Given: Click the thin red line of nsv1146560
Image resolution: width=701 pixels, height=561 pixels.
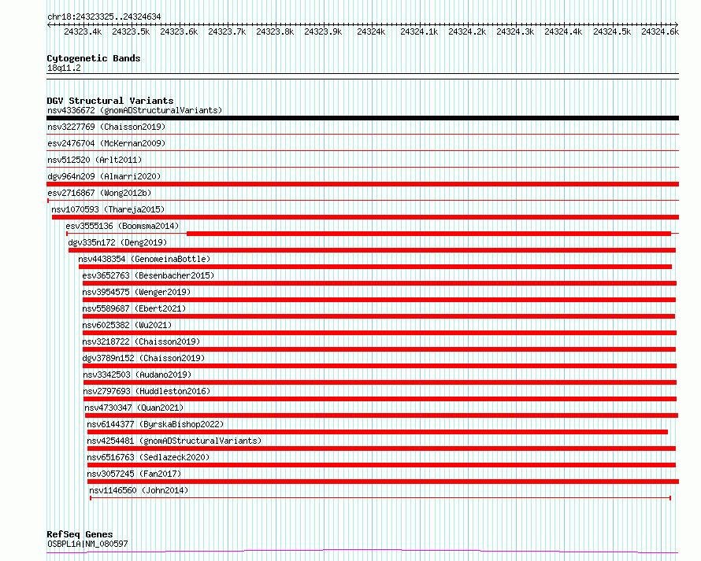Looking at the screenshot, I should coord(380,498).
